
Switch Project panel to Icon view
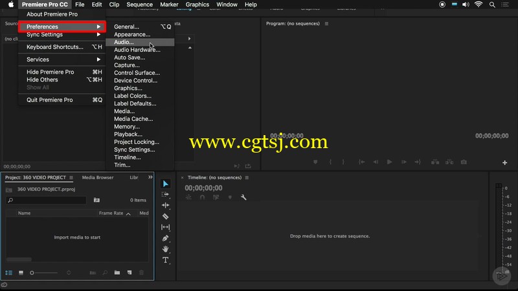point(21,273)
